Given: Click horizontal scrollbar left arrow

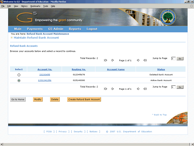Looking at the screenshot, I should pos(1,144).
